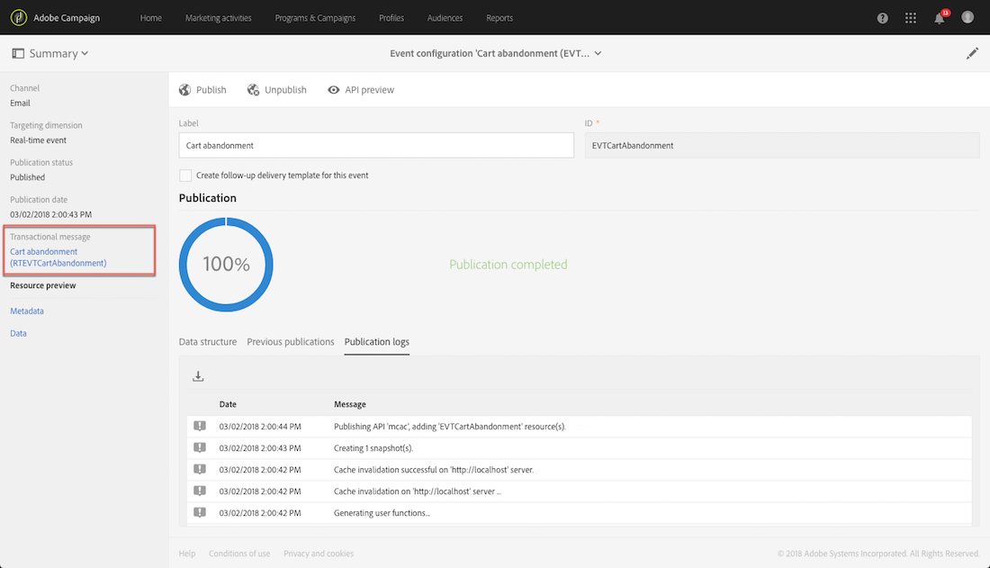
Task: Open the Data resource preview link
Action: coord(18,333)
